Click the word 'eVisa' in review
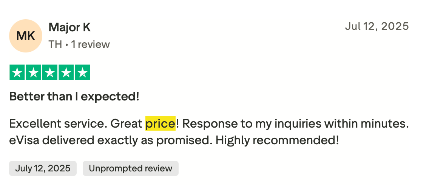The width and height of the screenshot is (432, 185). [23, 140]
